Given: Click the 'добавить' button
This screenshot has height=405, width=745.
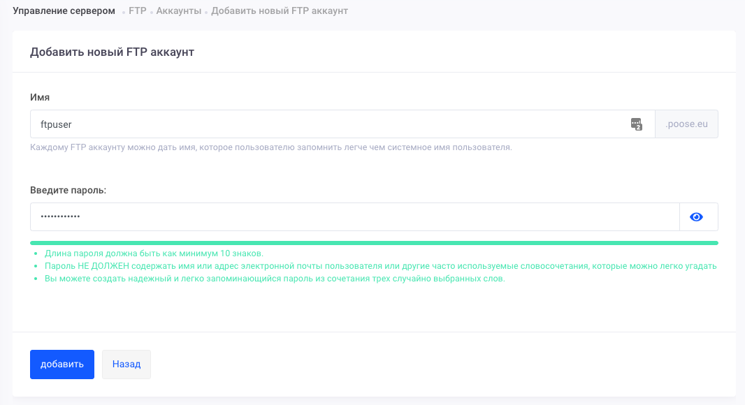Looking at the screenshot, I should [x=62, y=364].
